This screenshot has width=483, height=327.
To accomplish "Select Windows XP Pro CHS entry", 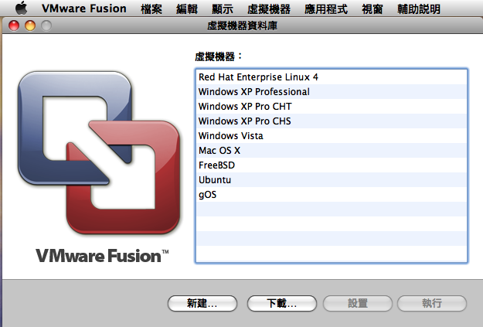I will (332, 121).
